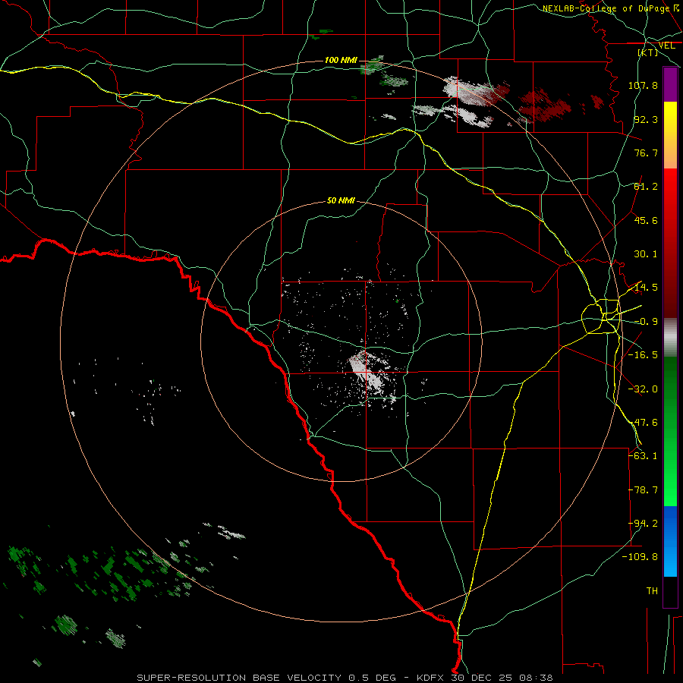Click the -32.0 value on the velocity scale
Viewport: 683px width, 683px height.
pyautogui.click(x=643, y=389)
